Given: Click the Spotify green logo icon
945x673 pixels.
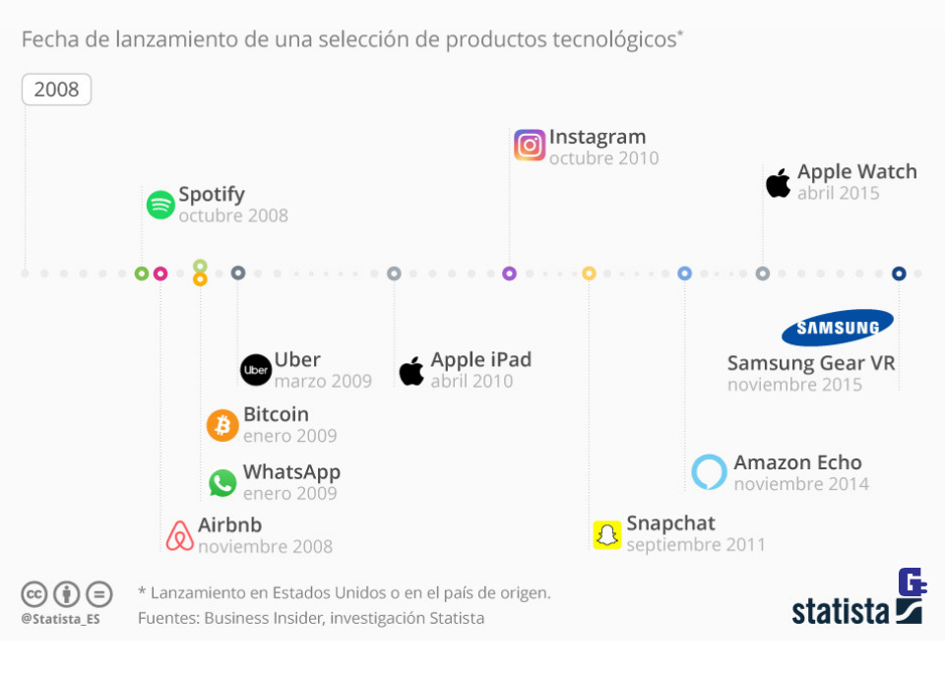Looking at the screenshot, I should click(160, 205).
